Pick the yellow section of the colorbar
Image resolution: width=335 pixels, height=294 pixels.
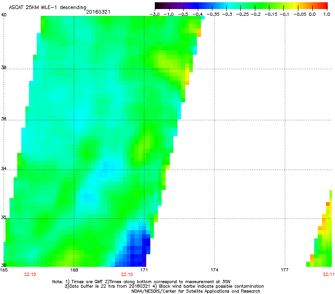[x=295, y=5]
